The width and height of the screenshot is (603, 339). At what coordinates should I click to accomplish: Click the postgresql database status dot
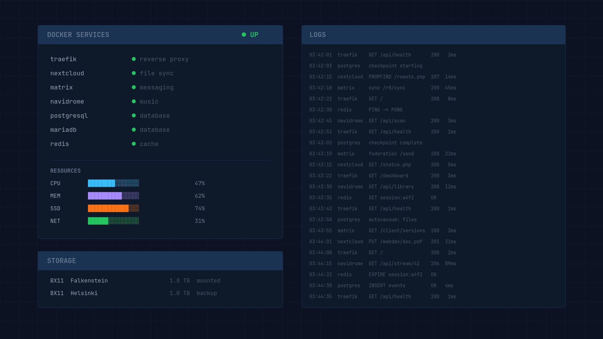134,115
